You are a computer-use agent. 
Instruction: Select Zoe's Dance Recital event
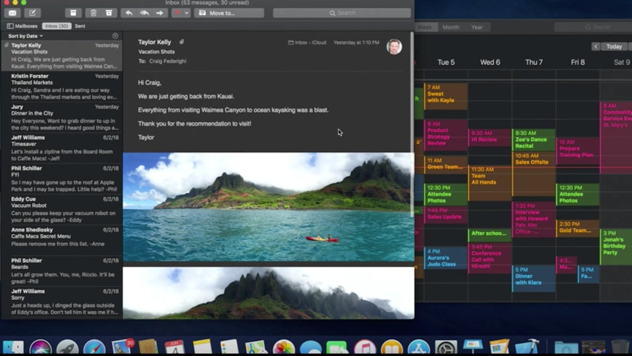(x=533, y=140)
